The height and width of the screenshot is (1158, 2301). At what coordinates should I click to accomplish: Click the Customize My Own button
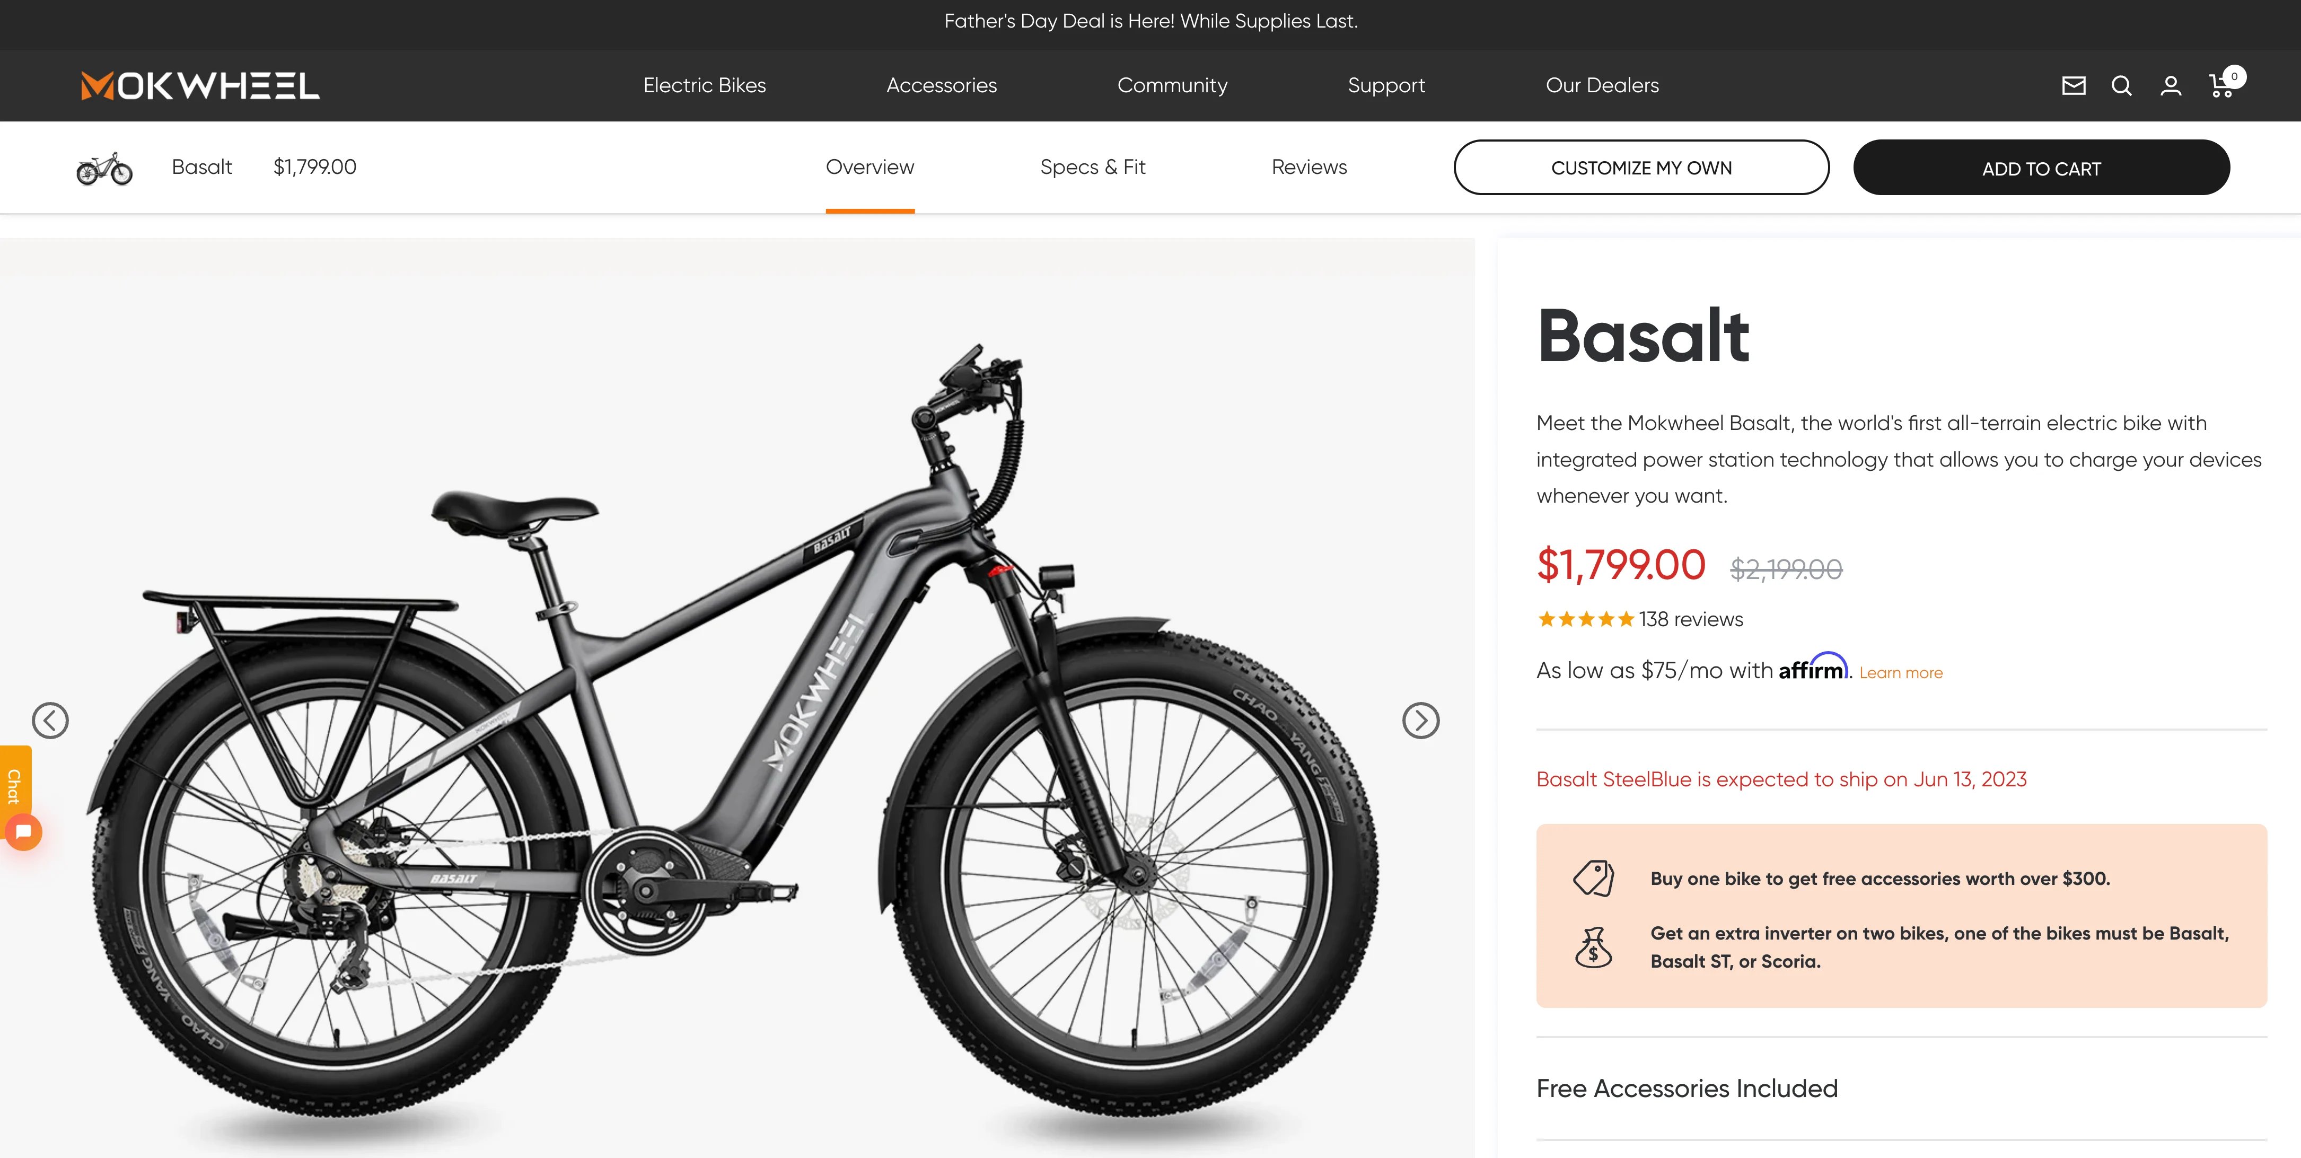[x=1641, y=167]
